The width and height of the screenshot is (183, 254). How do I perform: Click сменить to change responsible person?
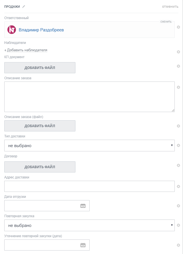[x=166, y=22]
